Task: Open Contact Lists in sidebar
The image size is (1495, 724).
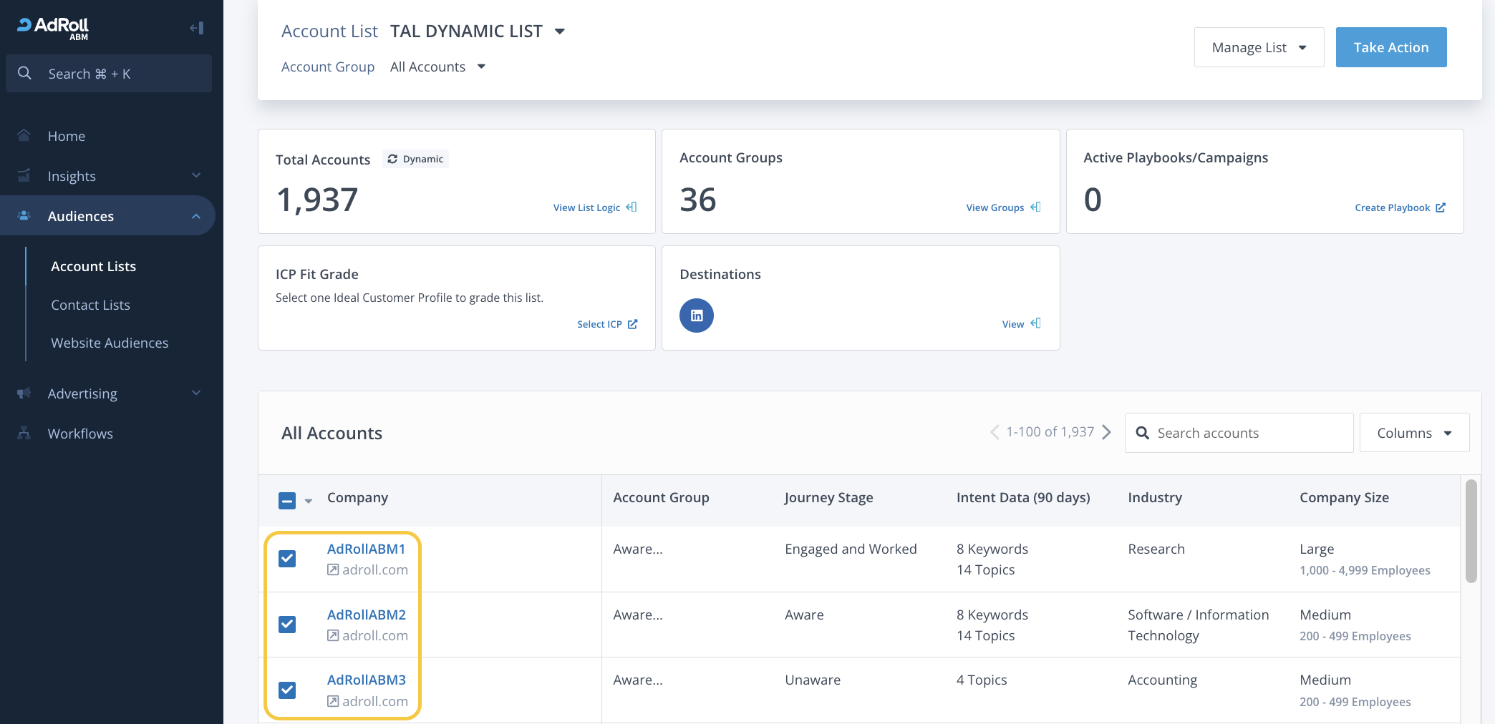Action: click(90, 305)
